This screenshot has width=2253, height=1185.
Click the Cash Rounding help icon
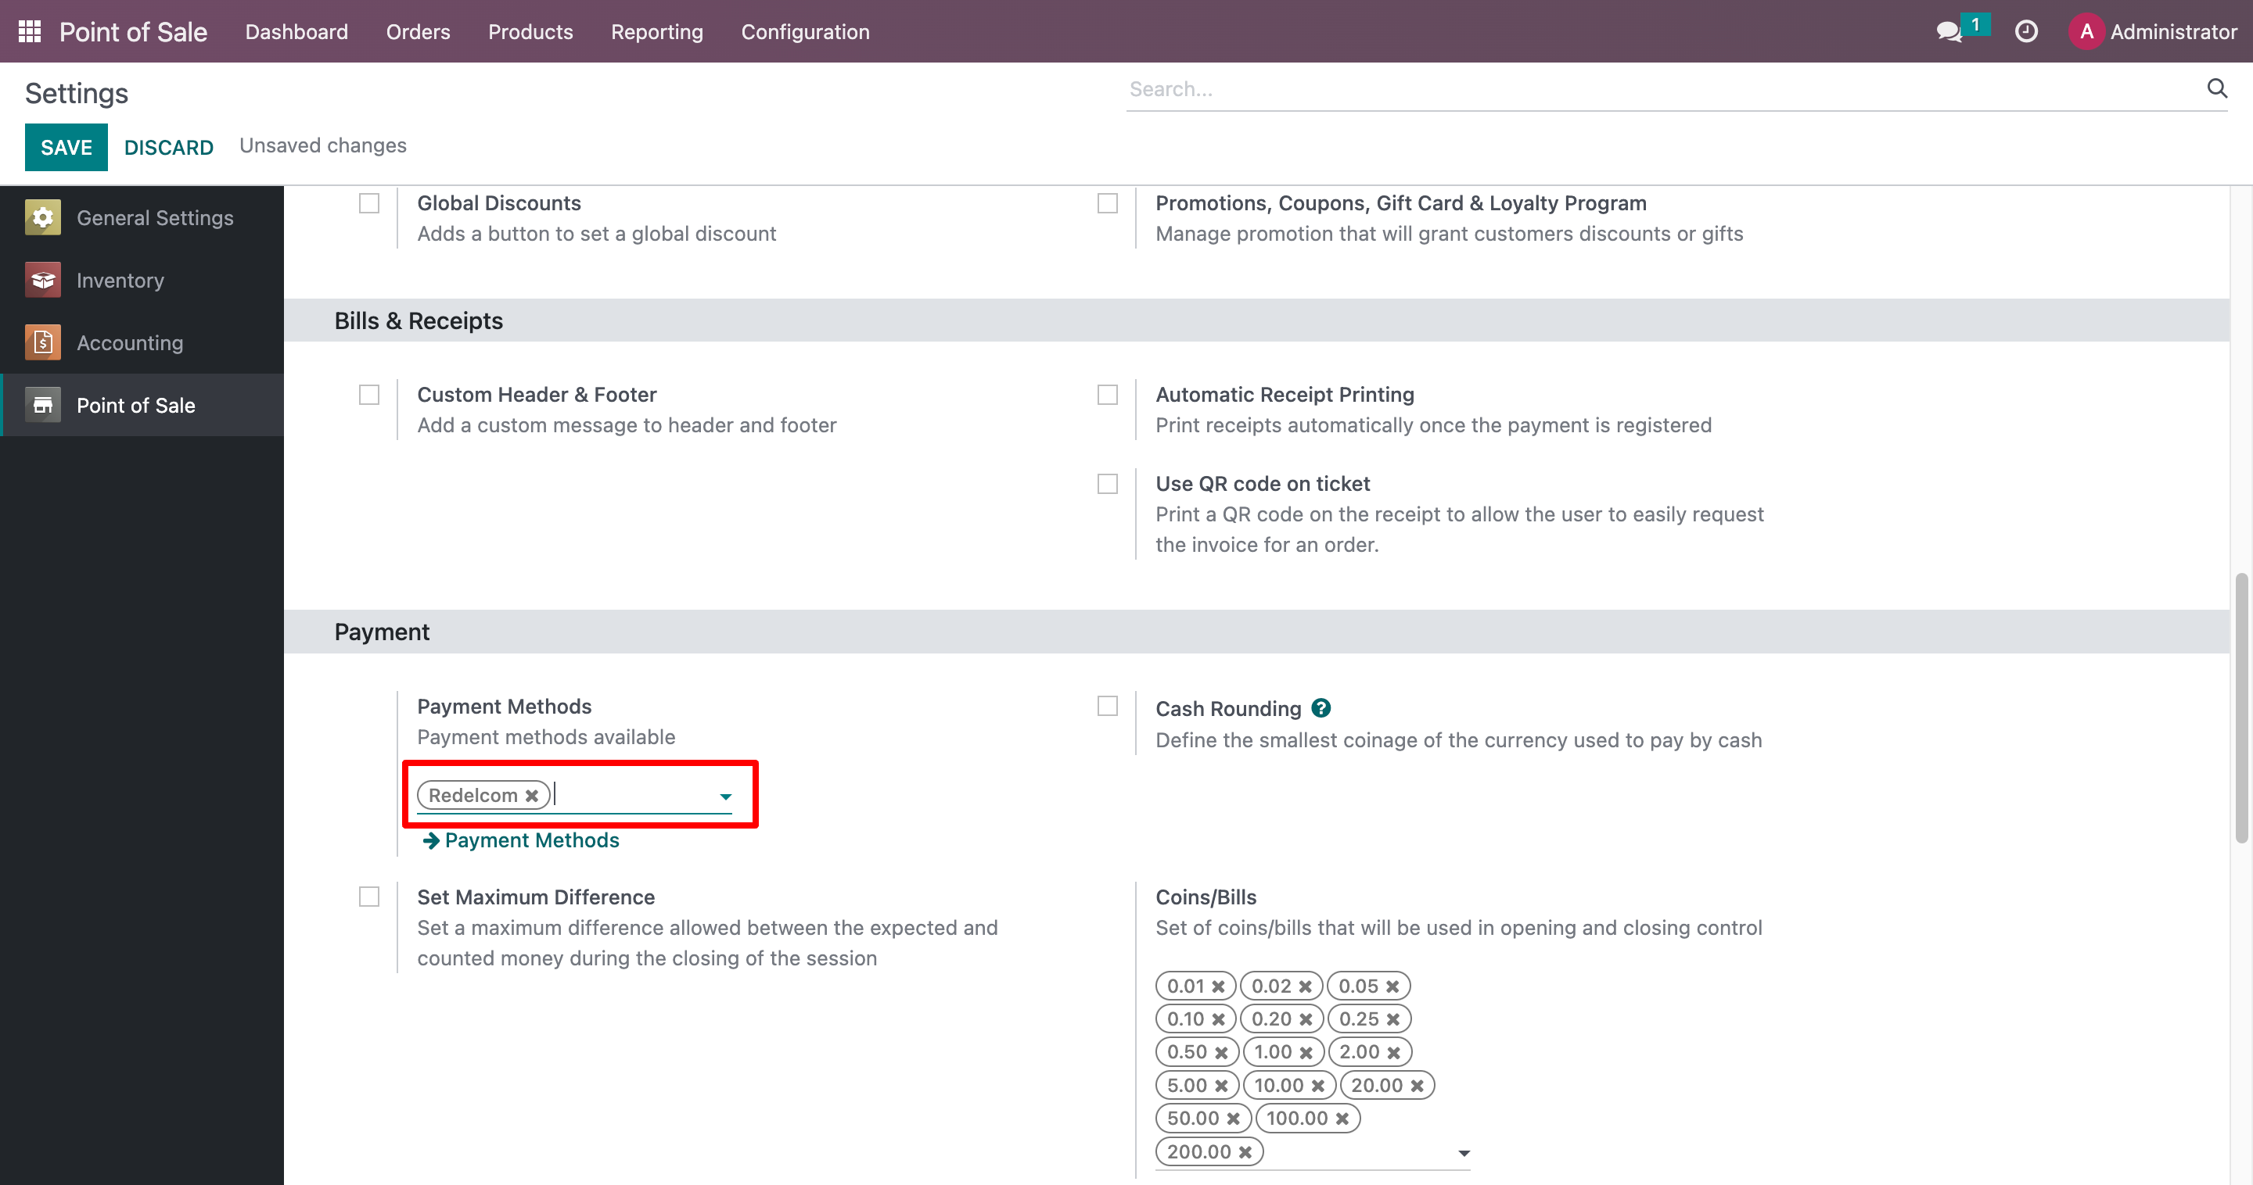click(1321, 708)
